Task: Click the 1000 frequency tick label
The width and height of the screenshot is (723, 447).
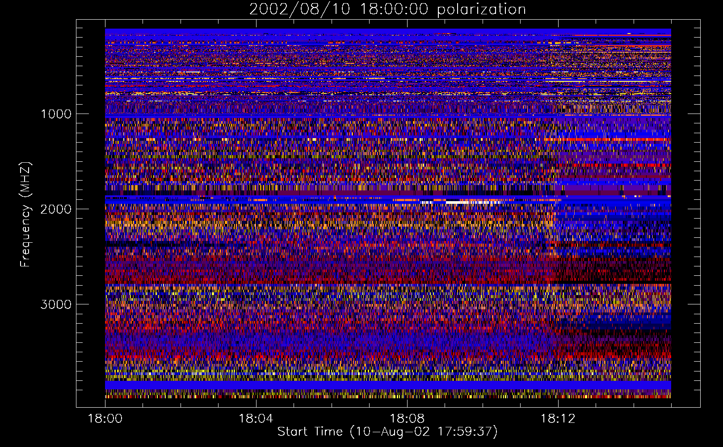Action: pyautogui.click(x=56, y=114)
